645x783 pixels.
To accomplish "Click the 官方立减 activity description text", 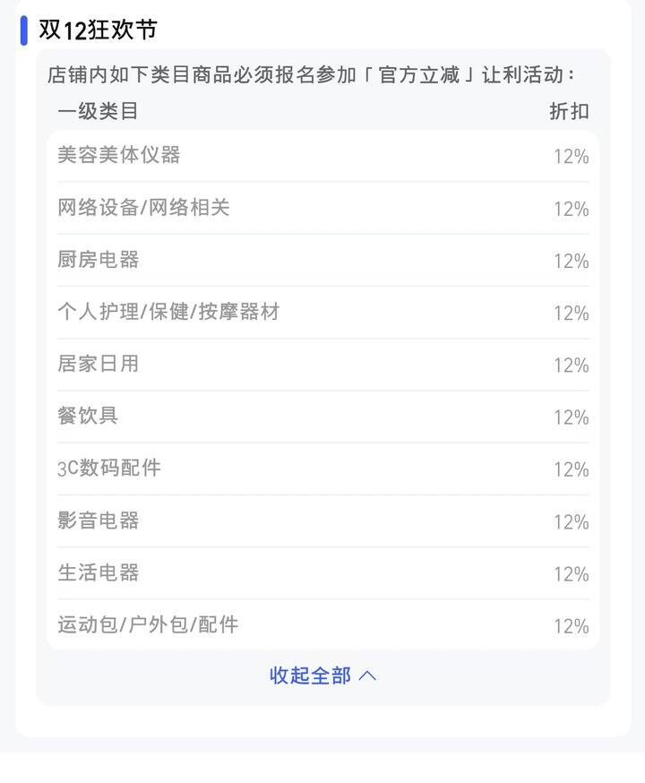I will click(x=312, y=74).
